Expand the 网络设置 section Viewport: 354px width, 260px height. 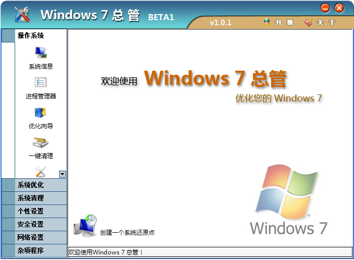[34, 237]
